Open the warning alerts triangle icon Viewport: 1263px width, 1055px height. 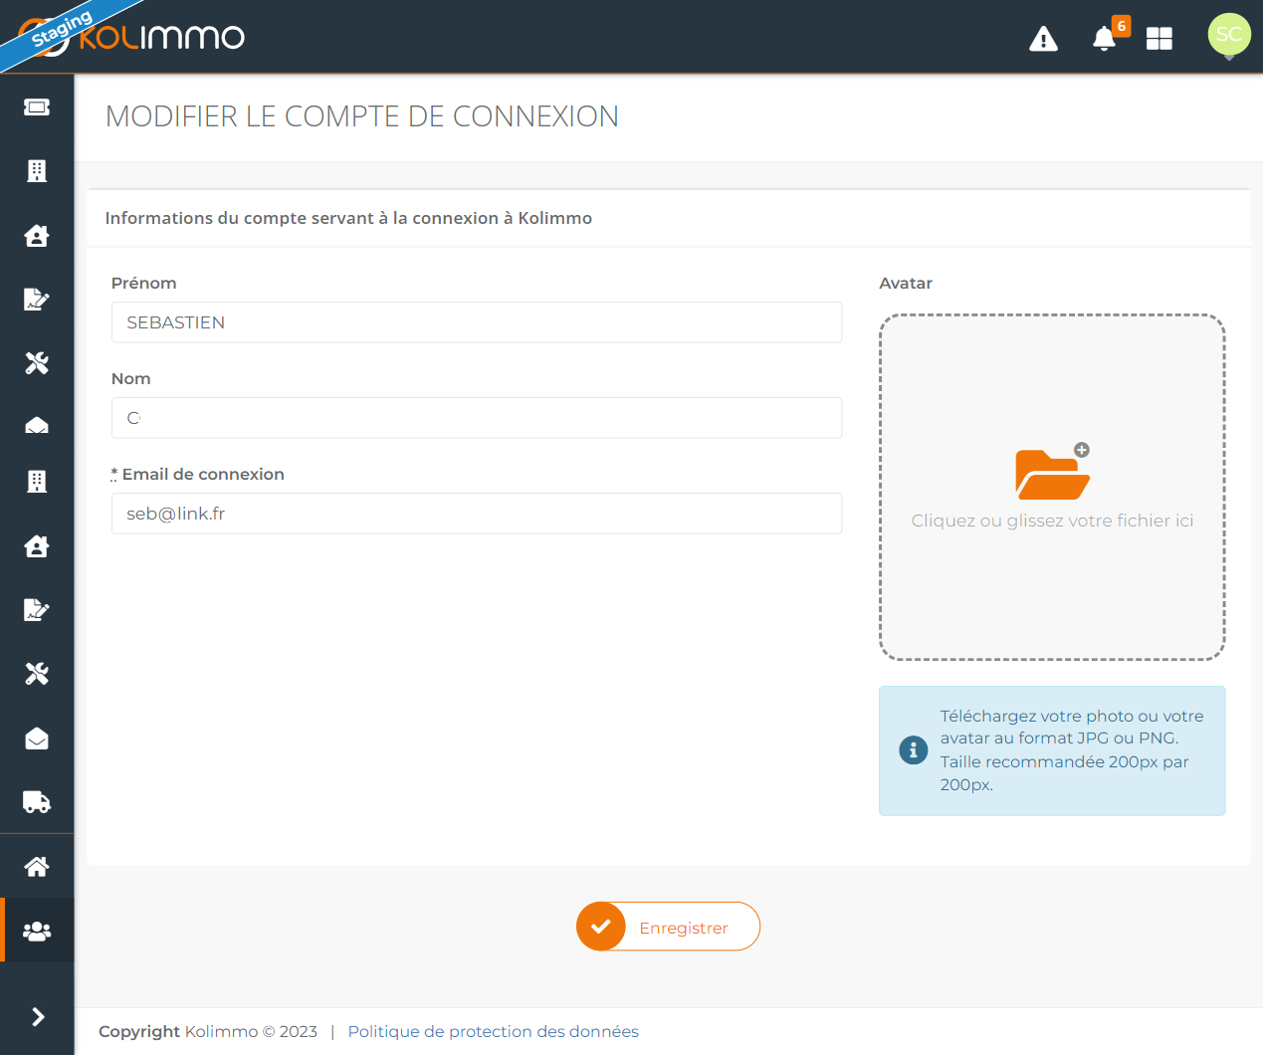pos(1043,39)
